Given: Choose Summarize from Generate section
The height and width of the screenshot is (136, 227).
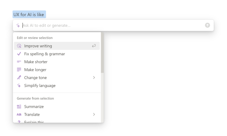Looking at the screenshot, I should point(57,107).
